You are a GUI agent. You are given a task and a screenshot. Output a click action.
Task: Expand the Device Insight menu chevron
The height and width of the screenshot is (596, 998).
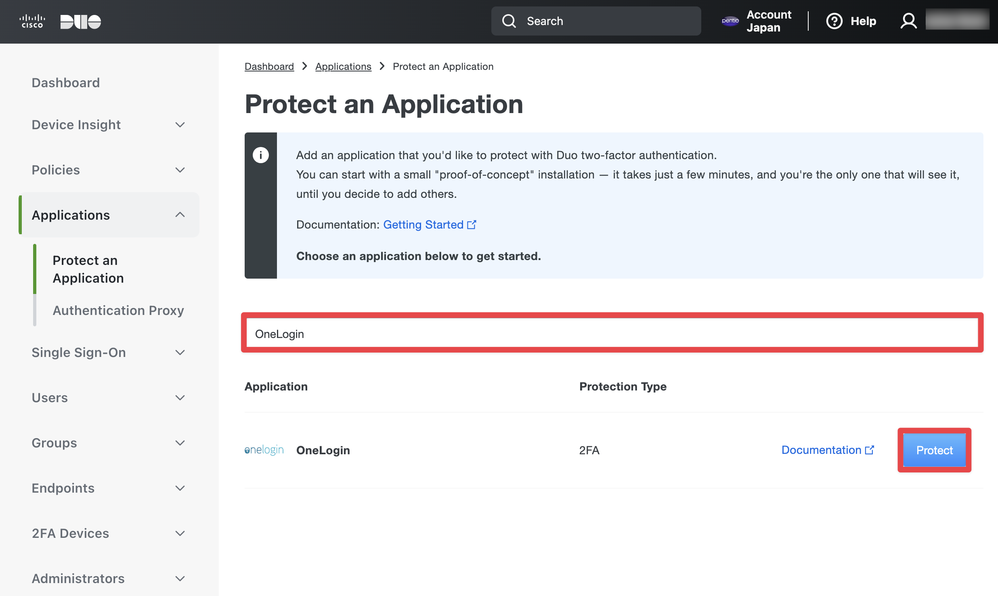tap(180, 125)
